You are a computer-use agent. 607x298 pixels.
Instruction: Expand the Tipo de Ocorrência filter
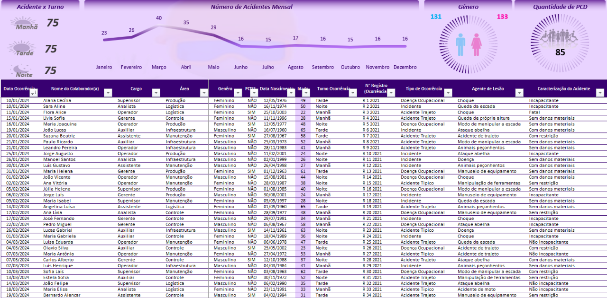coord(448,93)
